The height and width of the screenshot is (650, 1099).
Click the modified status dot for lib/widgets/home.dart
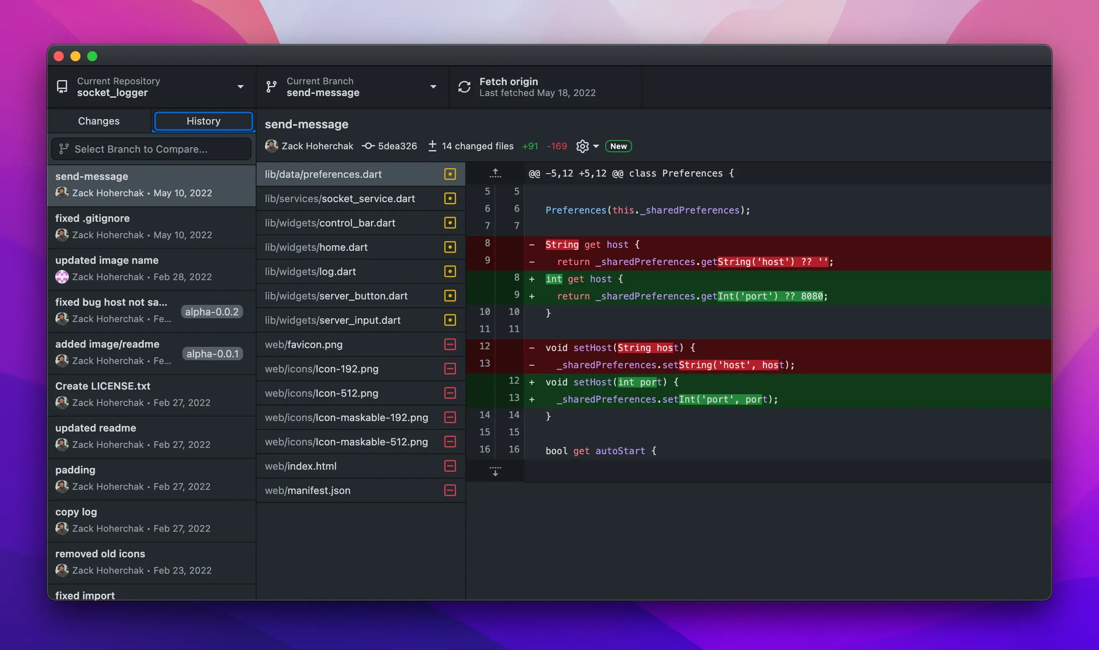[x=449, y=247]
